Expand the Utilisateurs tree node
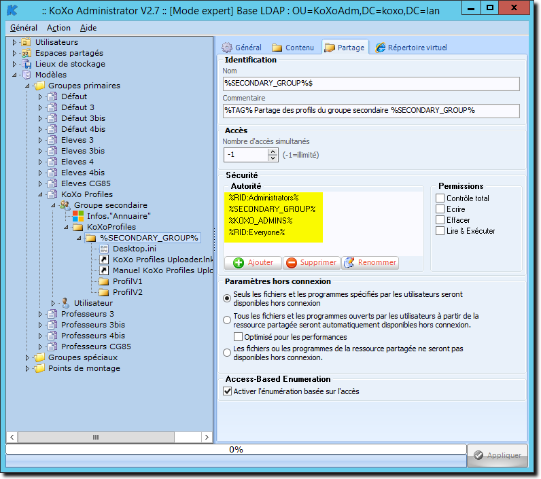This screenshot has width=541, height=479. pyautogui.click(x=14, y=42)
